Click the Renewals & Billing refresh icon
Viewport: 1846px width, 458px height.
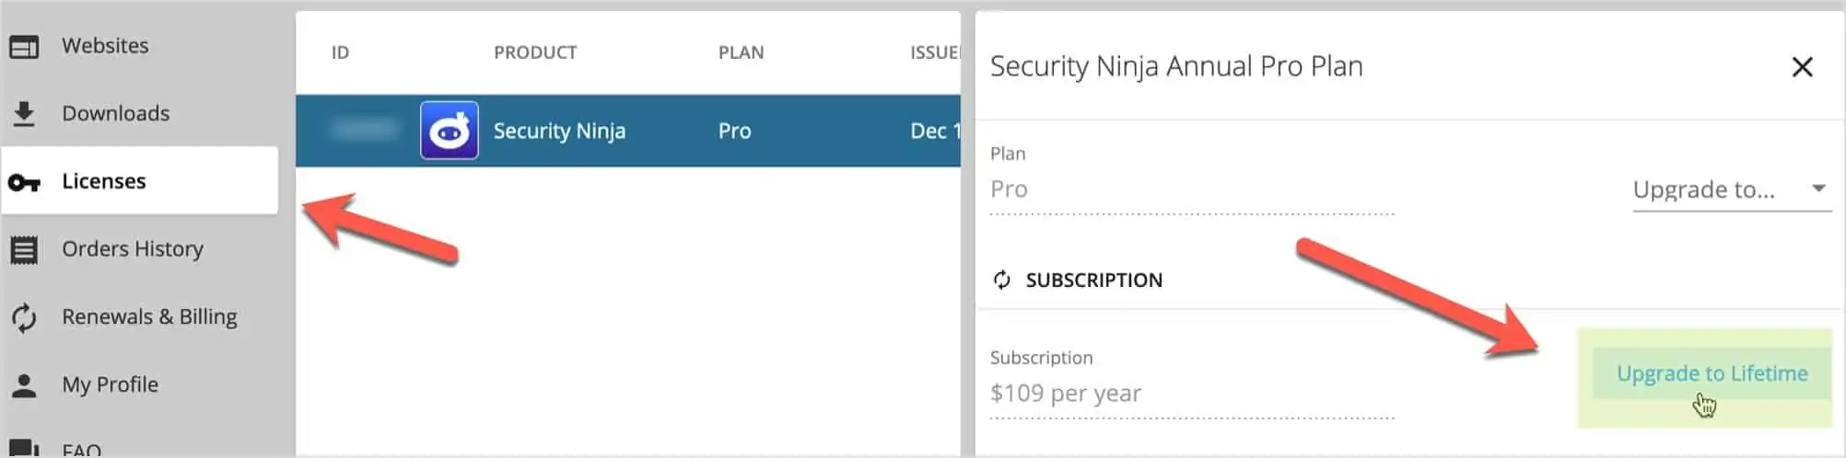pos(24,317)
